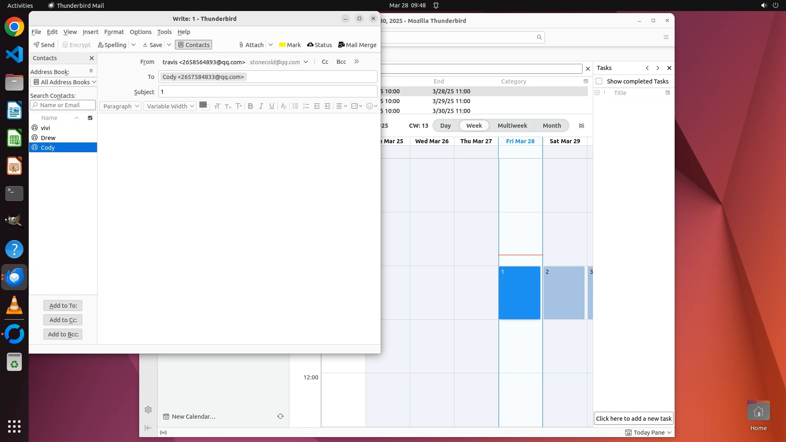Insert a bulleted list

tap(295, 106)
